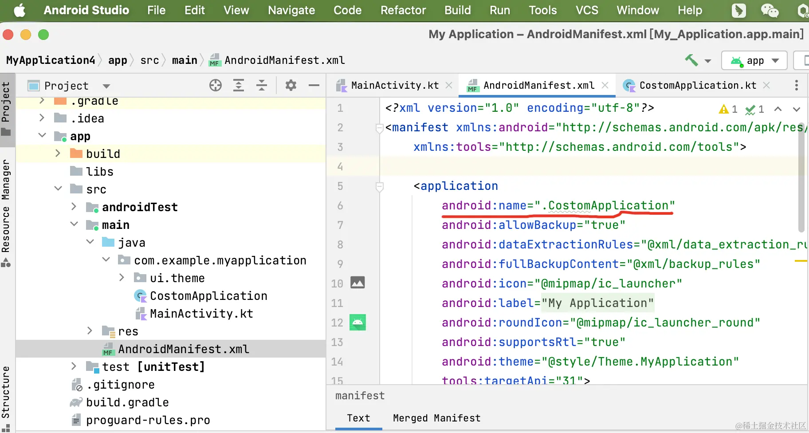The height and width of the screenshot is (433, 809).
Task: Click the Expand All icon in Project panel
Action: click(239, 85)
